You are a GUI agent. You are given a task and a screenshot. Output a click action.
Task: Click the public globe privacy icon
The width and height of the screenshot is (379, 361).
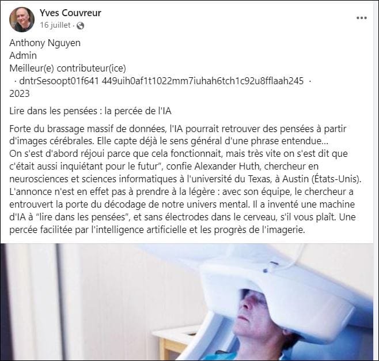click(80, 25)
